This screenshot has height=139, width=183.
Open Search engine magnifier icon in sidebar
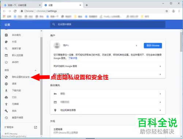[x=6, y=49]
